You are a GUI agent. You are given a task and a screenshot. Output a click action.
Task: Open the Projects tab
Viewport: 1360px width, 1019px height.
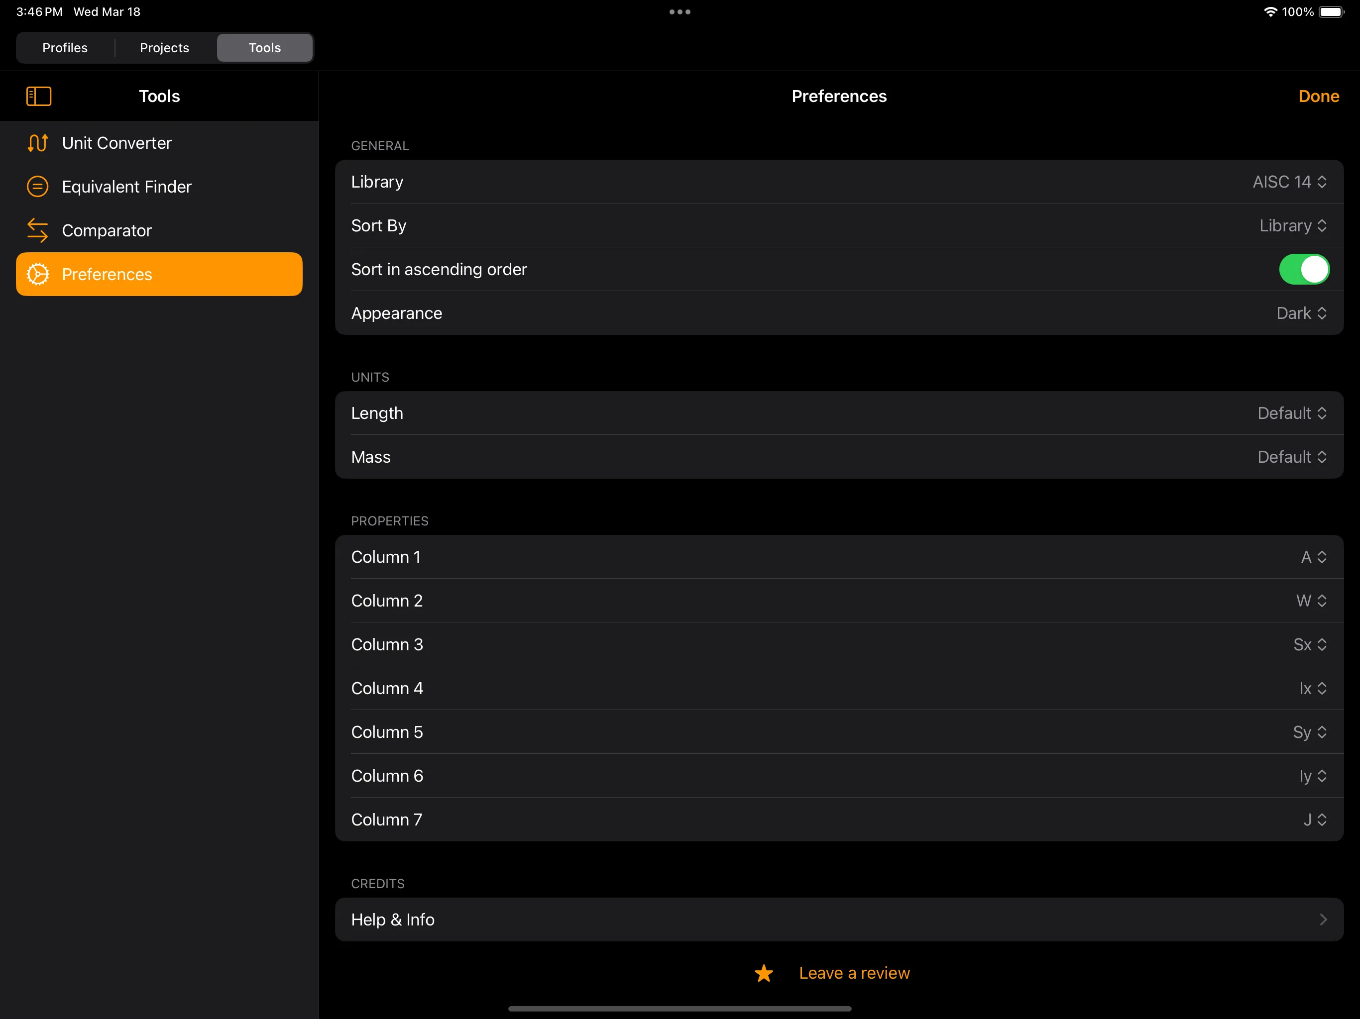164,47
